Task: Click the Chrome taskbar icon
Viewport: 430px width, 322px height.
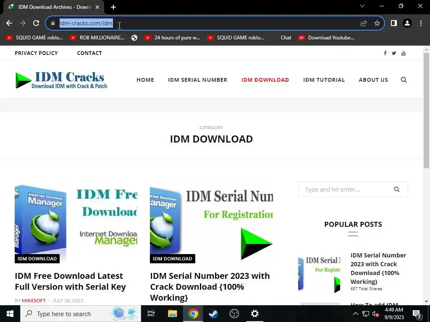Action: tap(193, 314)
